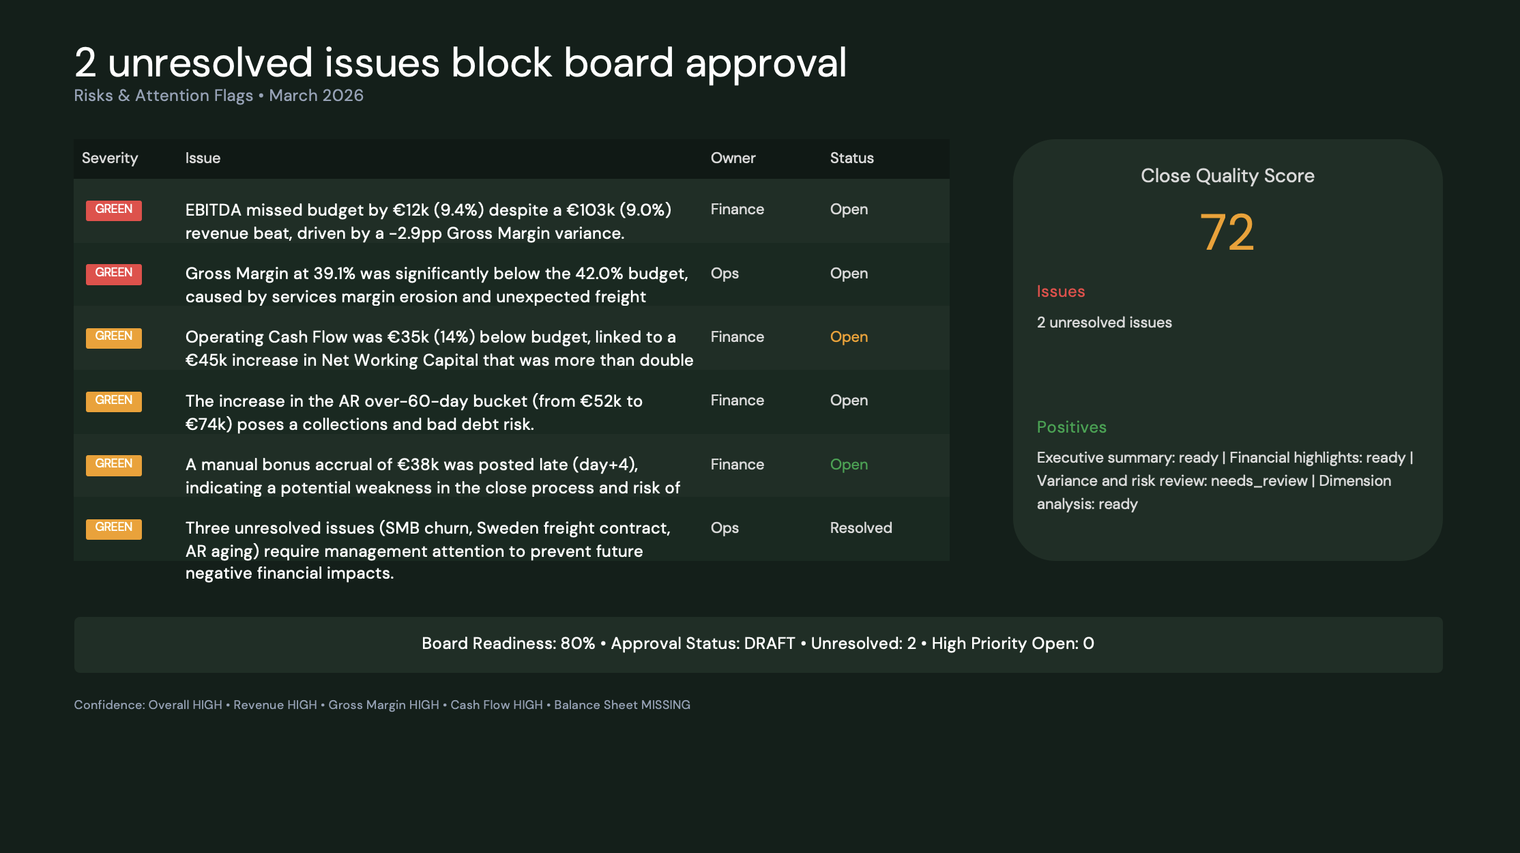Click the green Positives heading

(x=1072, y=427)
